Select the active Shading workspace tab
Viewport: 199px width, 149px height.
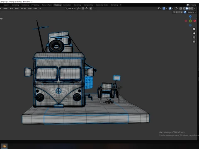57,5
